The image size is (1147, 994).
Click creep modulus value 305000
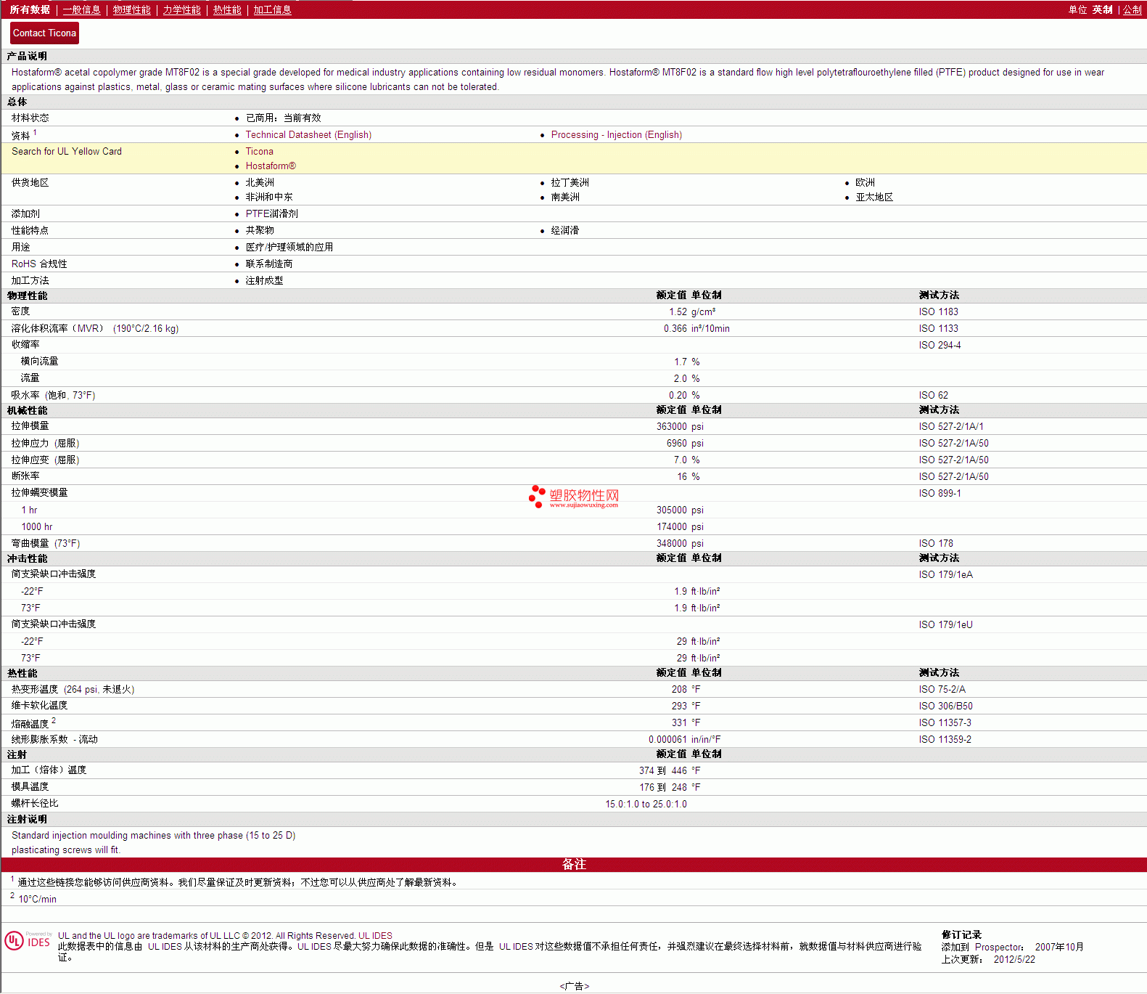[671, 510]
